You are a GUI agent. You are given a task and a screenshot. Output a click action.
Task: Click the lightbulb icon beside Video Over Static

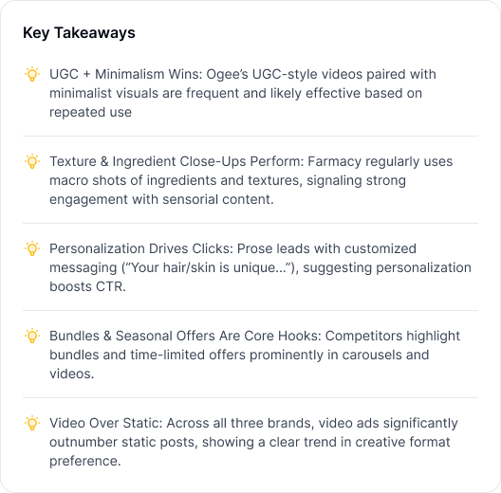(x=32, y=423)
